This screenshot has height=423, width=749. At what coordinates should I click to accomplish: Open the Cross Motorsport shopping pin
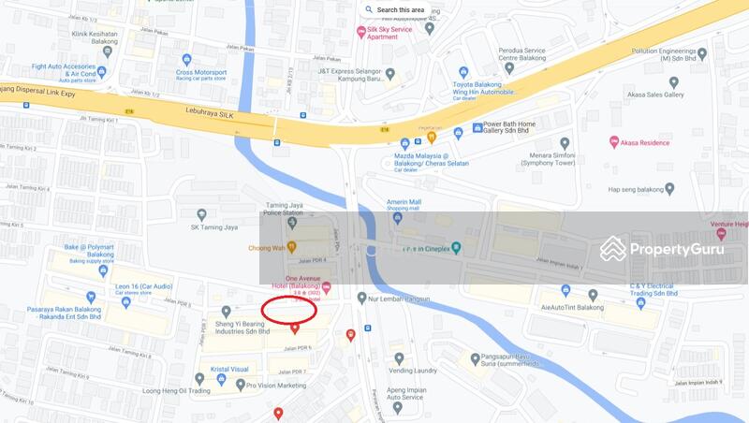point(186,60)
